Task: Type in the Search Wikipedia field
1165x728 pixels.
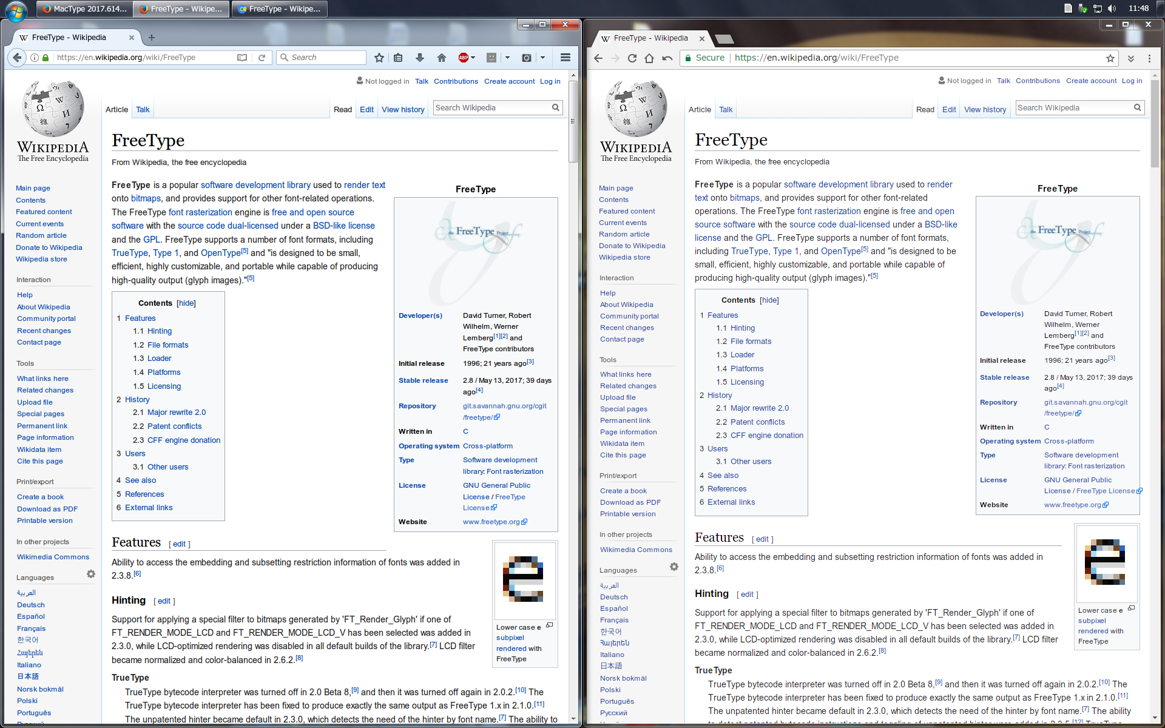Action: (x=491, y=107)
